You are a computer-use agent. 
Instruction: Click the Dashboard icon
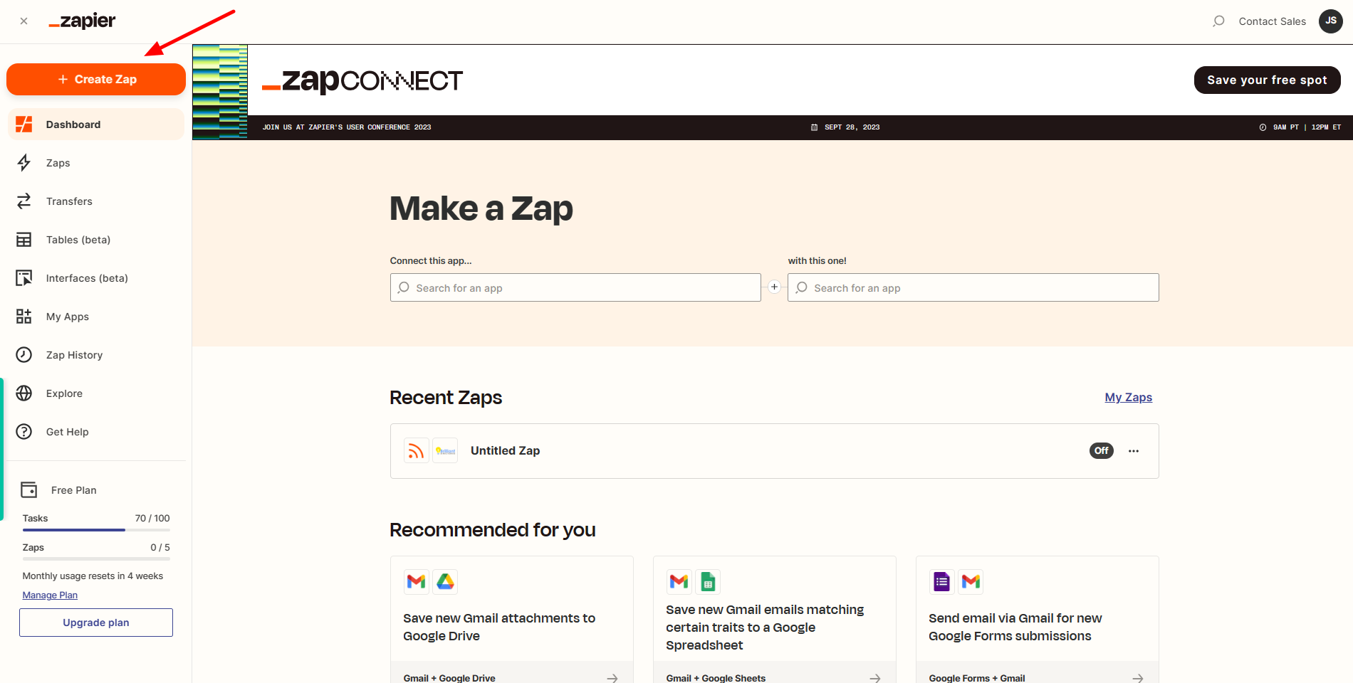[24, 125]
